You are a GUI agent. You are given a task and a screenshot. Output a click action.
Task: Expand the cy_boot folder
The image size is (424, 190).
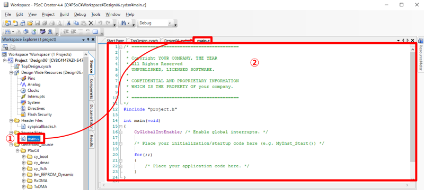coord(23,157)
